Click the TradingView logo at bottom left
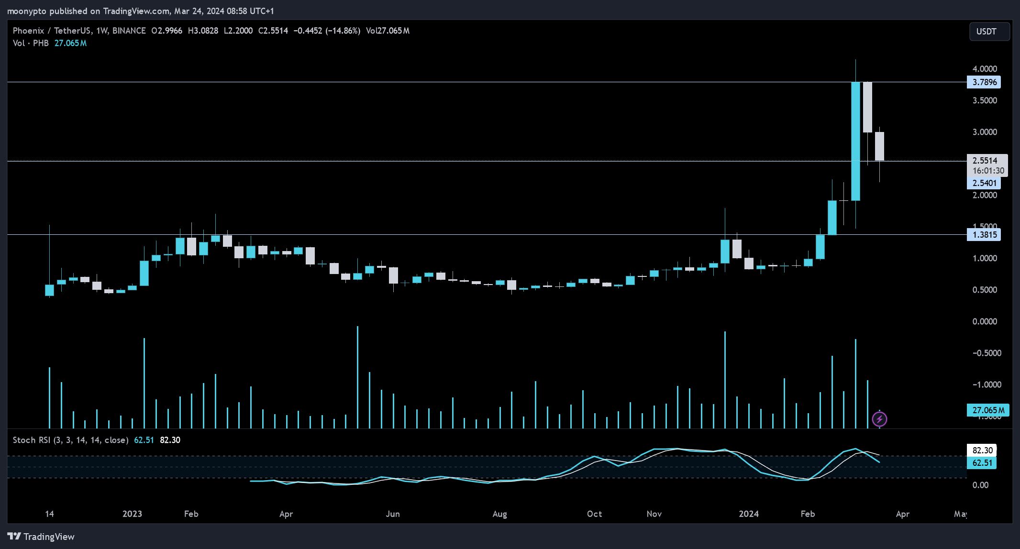The height and width of the screenshot is (549, 1020). click(41, 537)
